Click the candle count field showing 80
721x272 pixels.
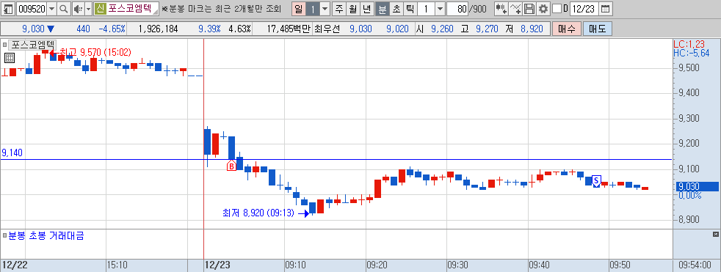click(x=457, y=8)
